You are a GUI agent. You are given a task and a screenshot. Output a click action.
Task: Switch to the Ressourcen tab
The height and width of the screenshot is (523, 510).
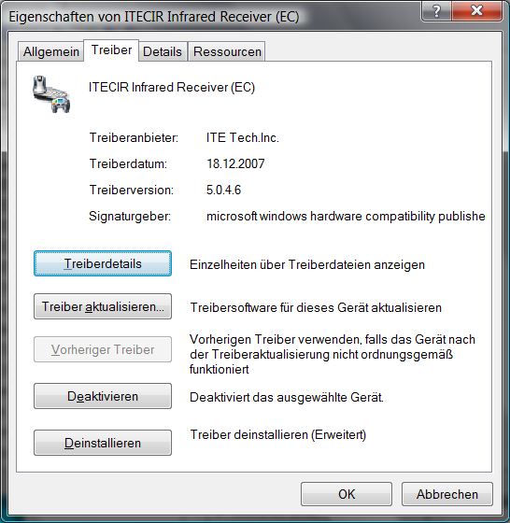pos(227,51)
